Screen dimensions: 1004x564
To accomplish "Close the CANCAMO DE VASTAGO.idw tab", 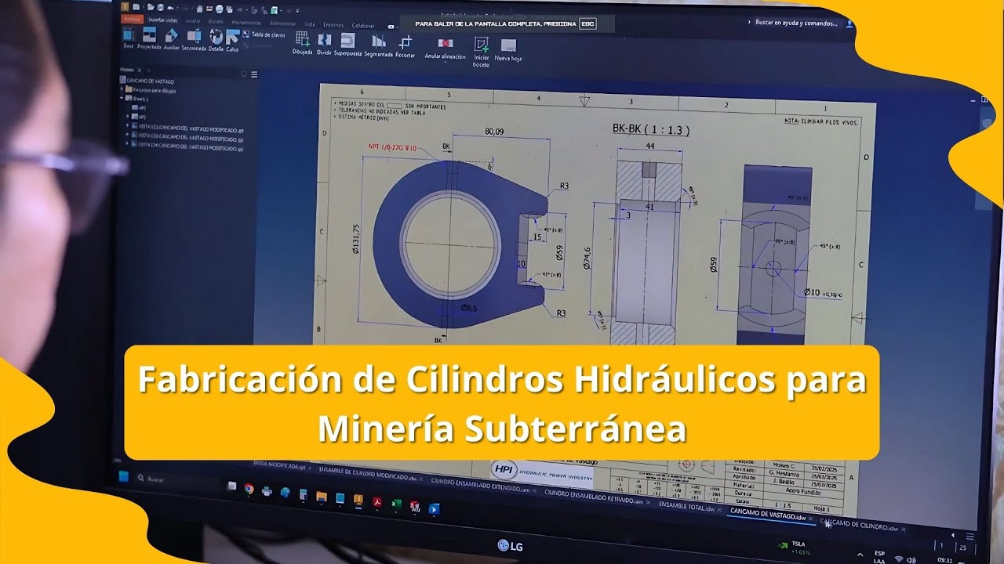I will 810,518.
